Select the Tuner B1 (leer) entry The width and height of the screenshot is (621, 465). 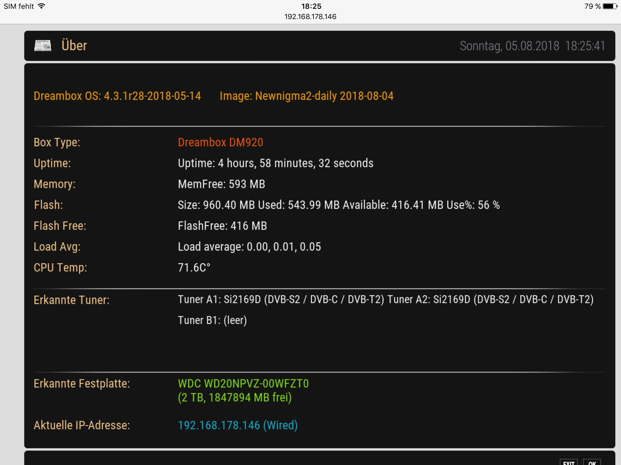point(212,320)
